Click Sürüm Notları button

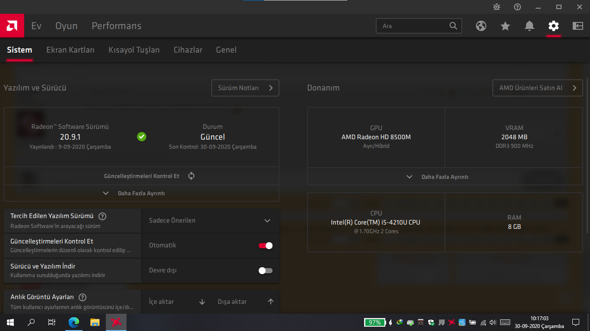pos(245,88)
